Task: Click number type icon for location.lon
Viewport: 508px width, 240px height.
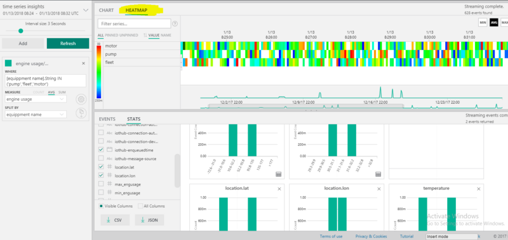Action: [x=109, y=175]
